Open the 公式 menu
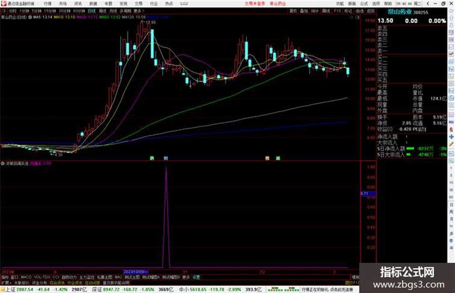455x293 pixels. [364, 3]
